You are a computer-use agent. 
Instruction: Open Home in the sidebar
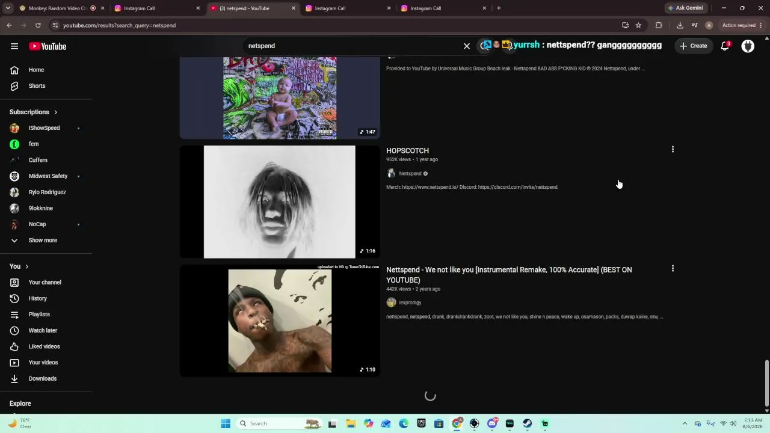36,70
